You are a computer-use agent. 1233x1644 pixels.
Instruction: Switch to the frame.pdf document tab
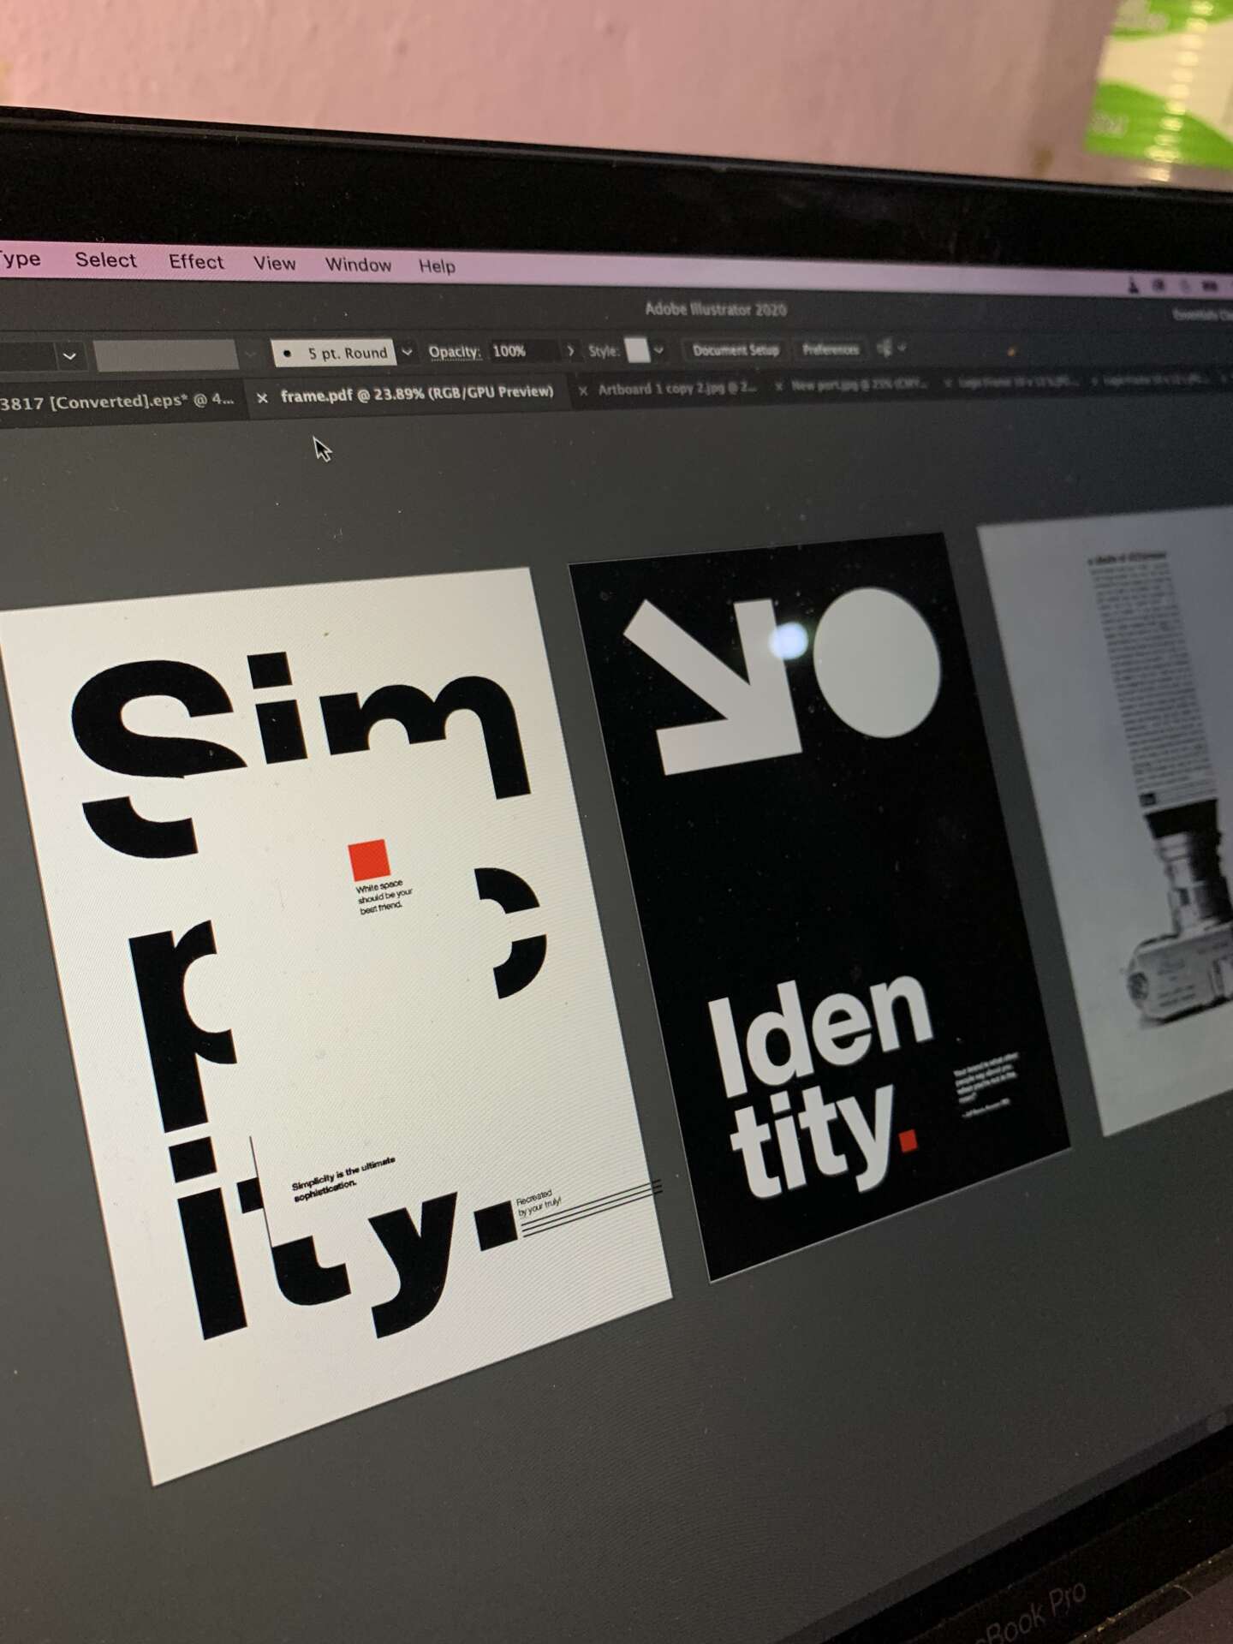(416, 393)
